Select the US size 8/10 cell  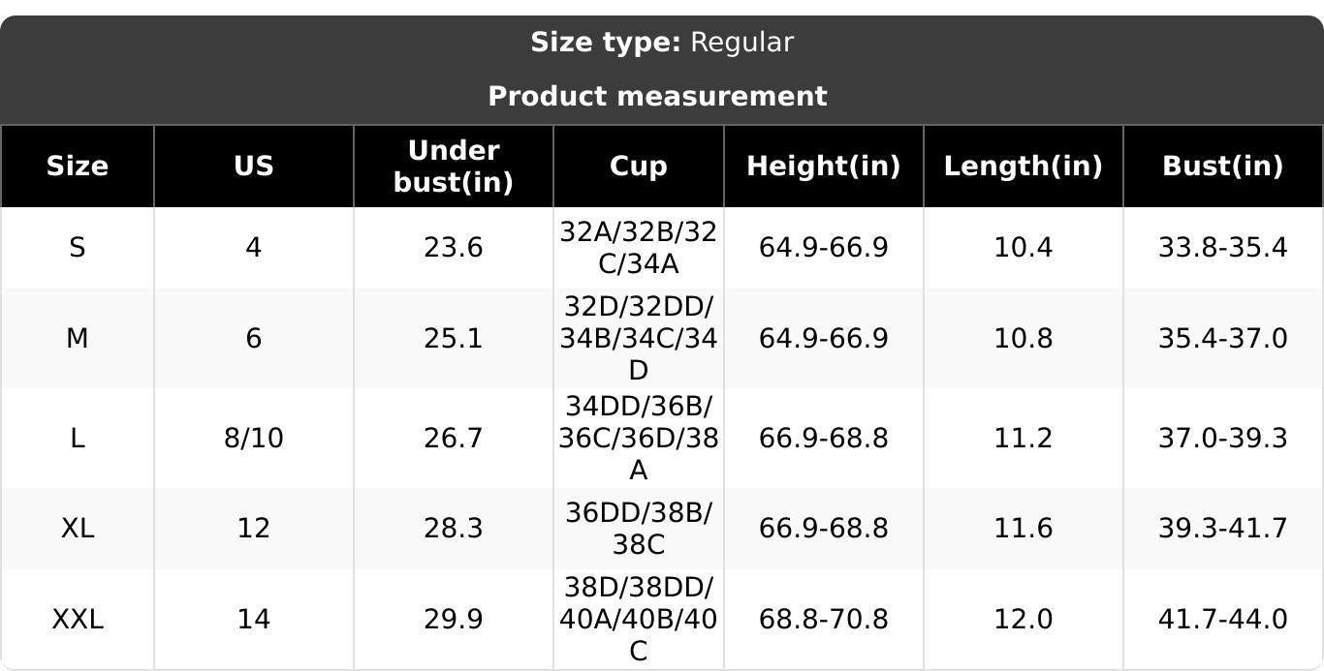coord(254,438)
